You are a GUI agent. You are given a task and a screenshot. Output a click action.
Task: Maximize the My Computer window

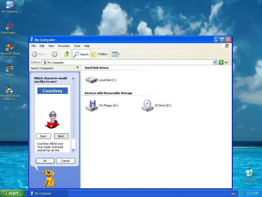point(223,40)
